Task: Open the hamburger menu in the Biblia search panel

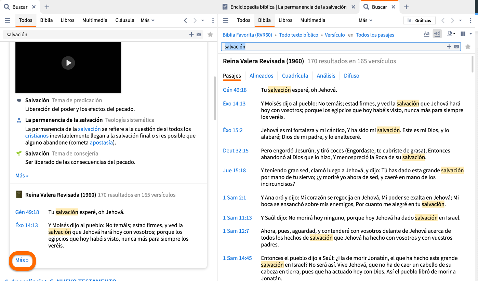Action: pos(225,21)
